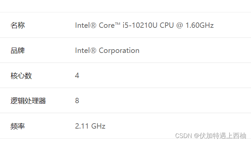Click the CPU text in the name row
This screenshot has width=251, height=142.
pos(167,25)
